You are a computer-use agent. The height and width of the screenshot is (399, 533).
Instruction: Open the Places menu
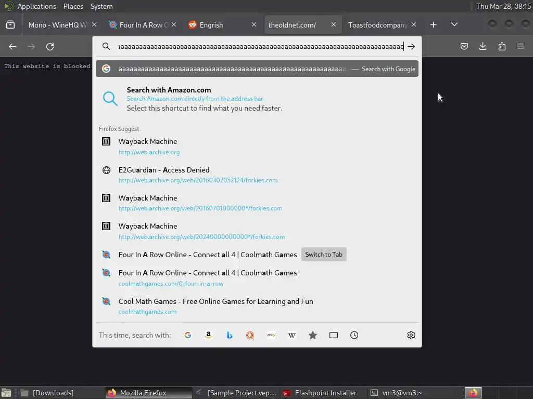coord(73,6)
